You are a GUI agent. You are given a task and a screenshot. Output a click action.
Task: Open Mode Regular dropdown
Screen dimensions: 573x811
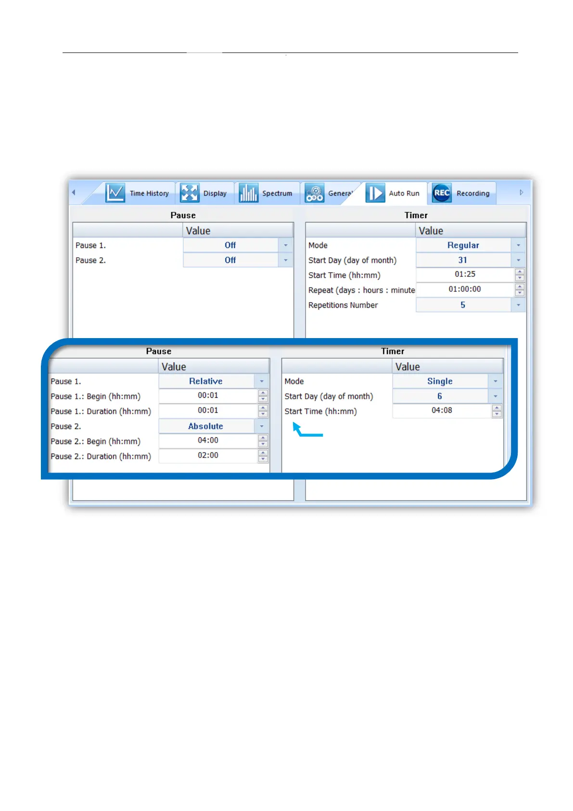(518, 245)
